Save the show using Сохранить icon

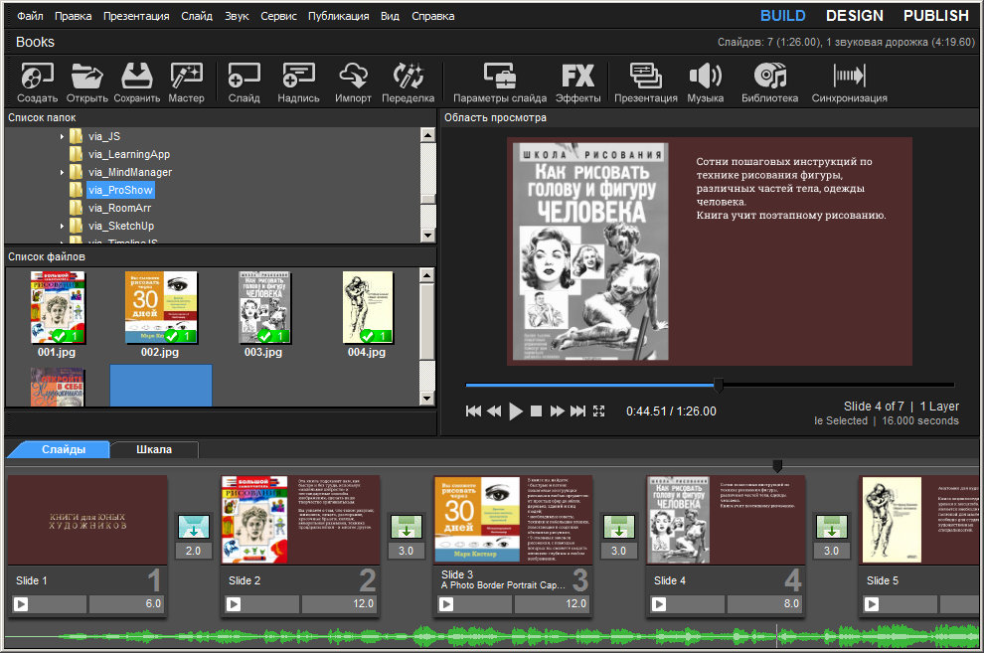[137, 77]
